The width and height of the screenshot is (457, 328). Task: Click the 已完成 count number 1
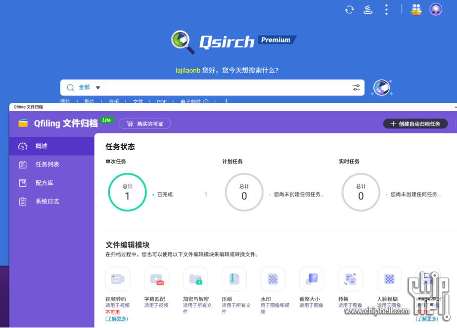[206, 195]
